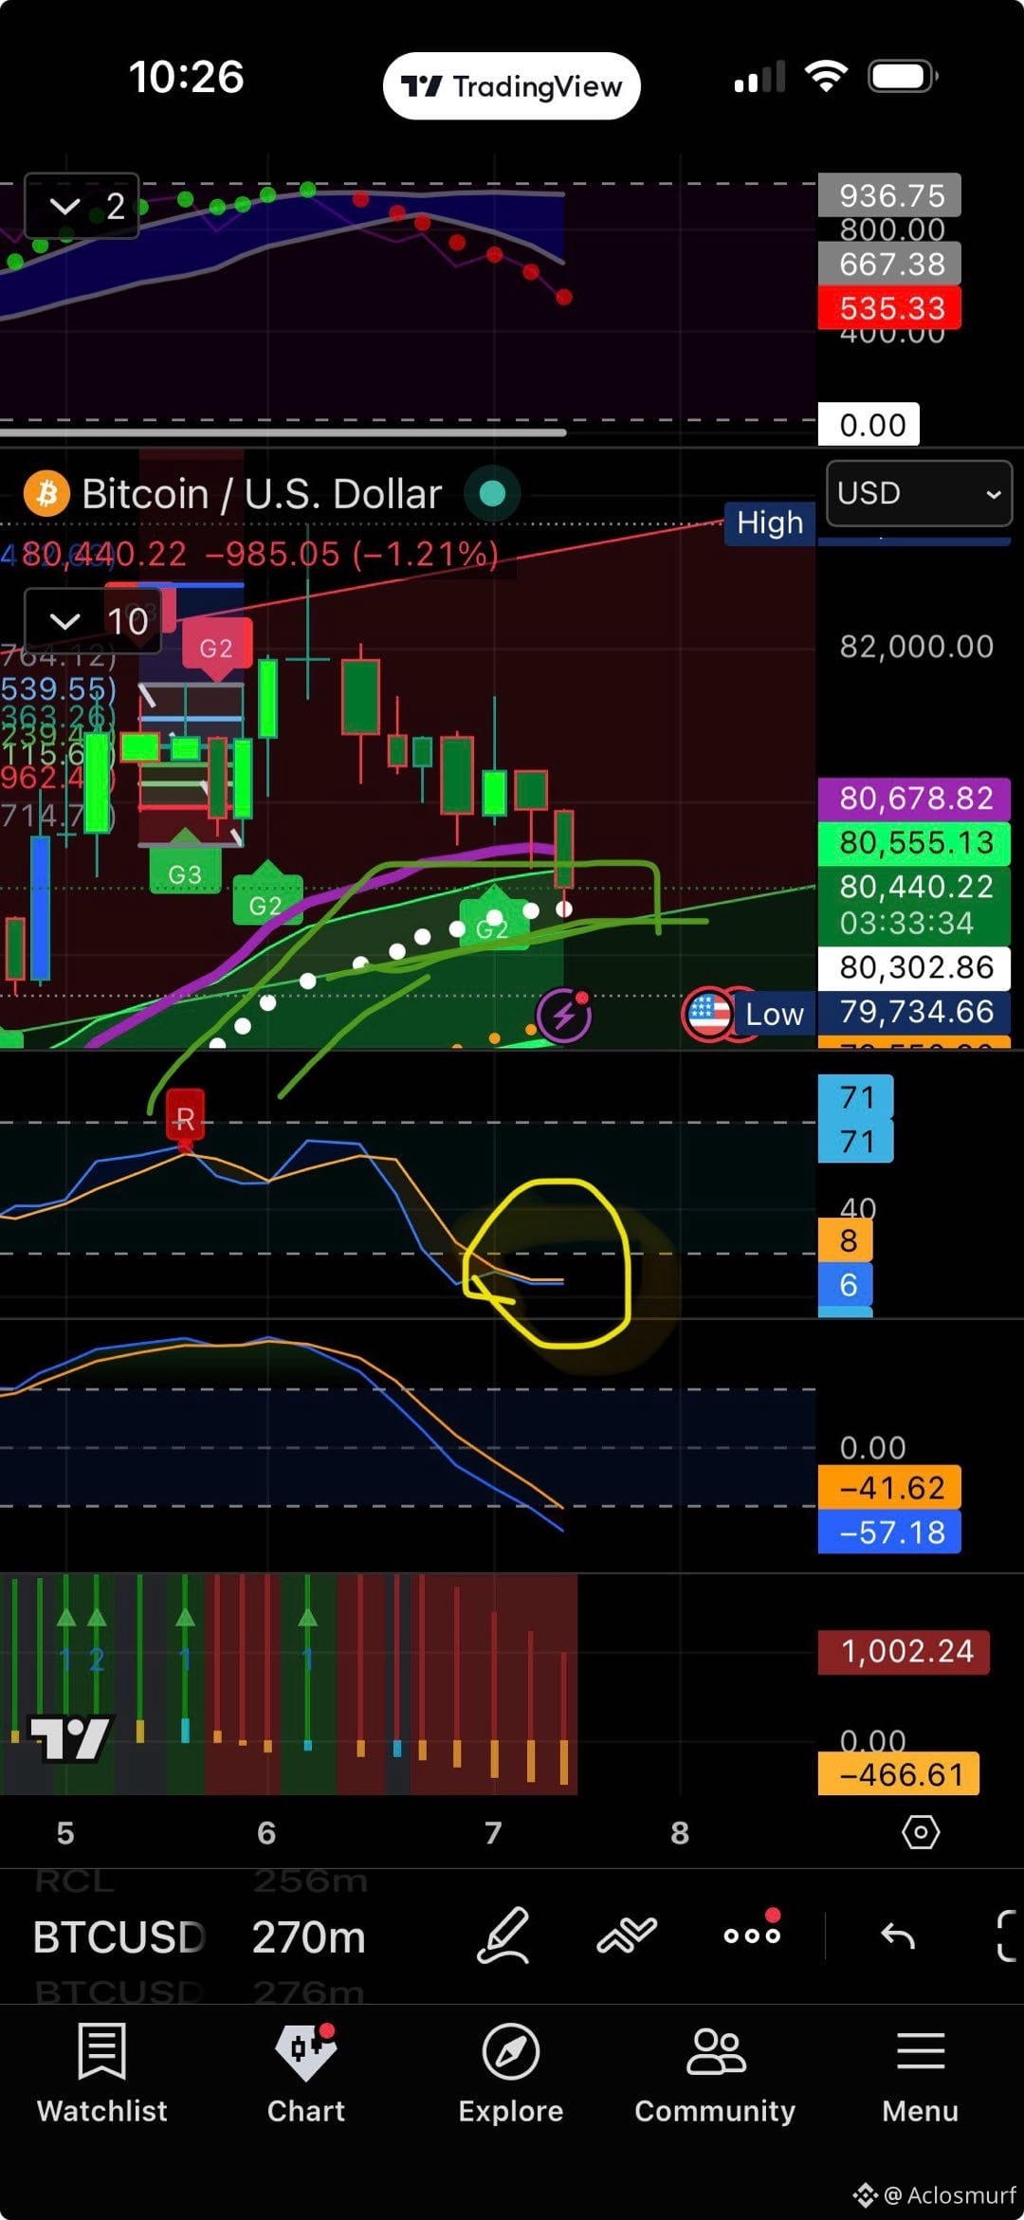This screenshot has height=2220, width=1024.
Task: Tap the US flag economic event icon
Action: 707,1015
